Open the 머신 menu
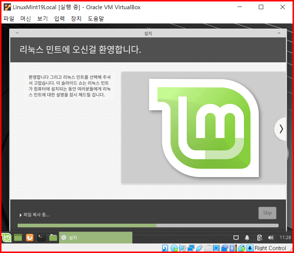Viewport: 294px width, 253px height. coord(26,19)
